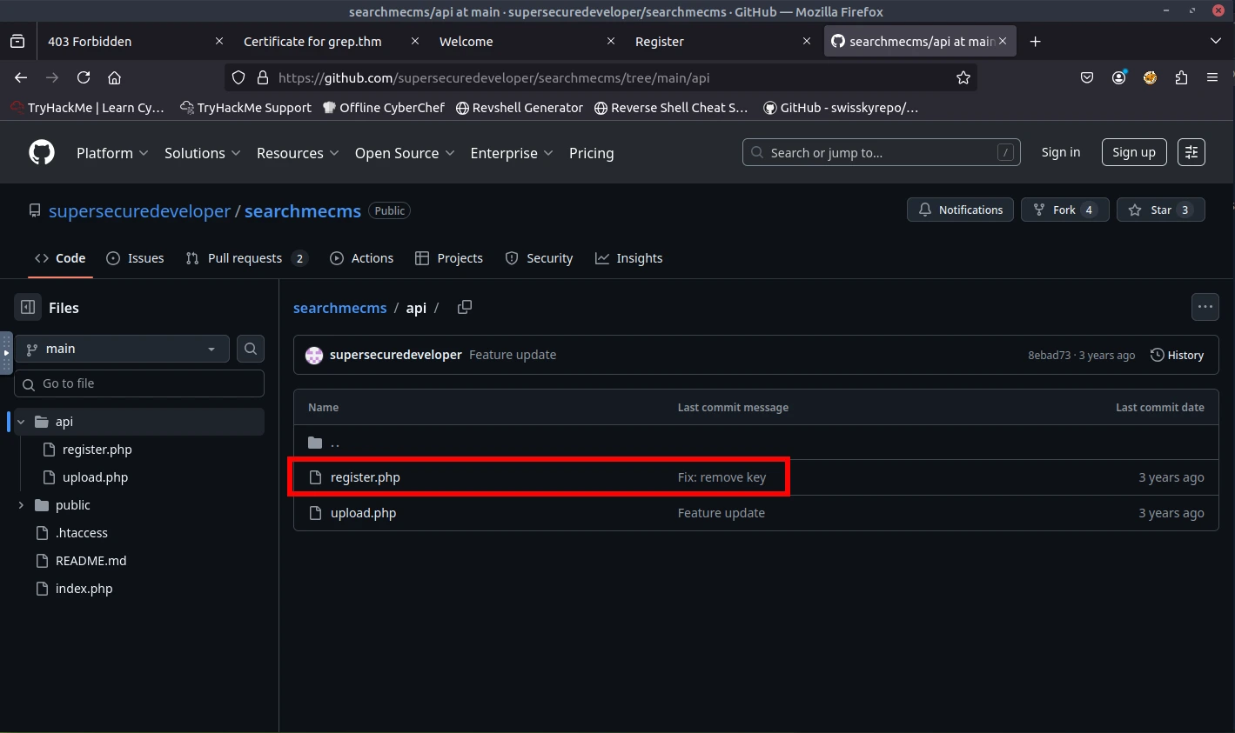Click the Sign up button
This screenshot has width=1235, height=733.
pyautogui.click(x=1133, y=152)
